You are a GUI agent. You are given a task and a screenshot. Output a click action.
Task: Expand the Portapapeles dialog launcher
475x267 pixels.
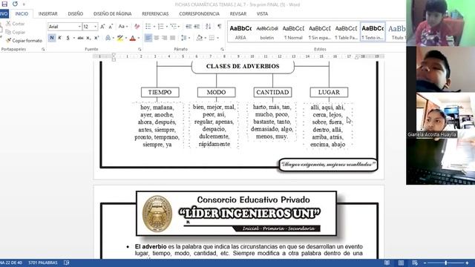click(43, 49)
